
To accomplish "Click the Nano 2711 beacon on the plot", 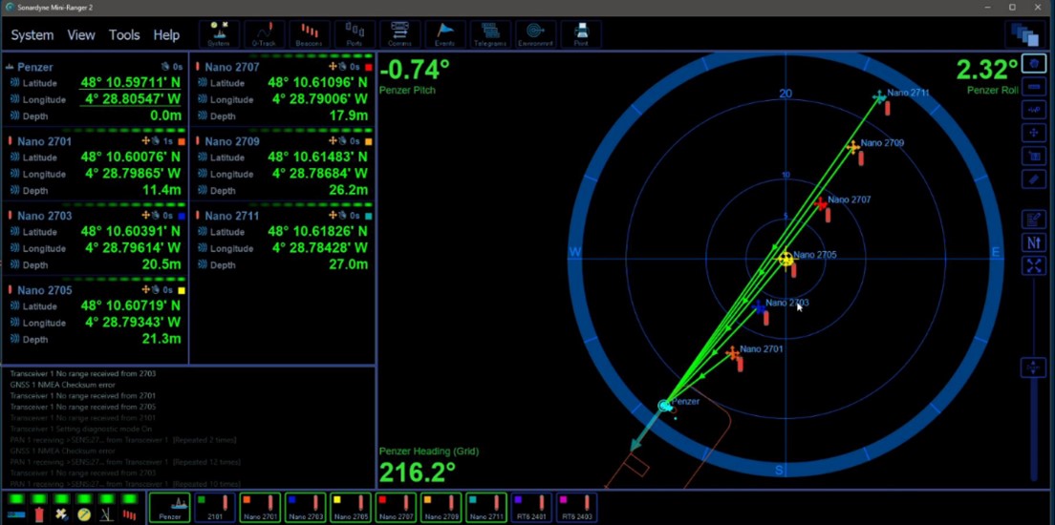I will (879, 97).
